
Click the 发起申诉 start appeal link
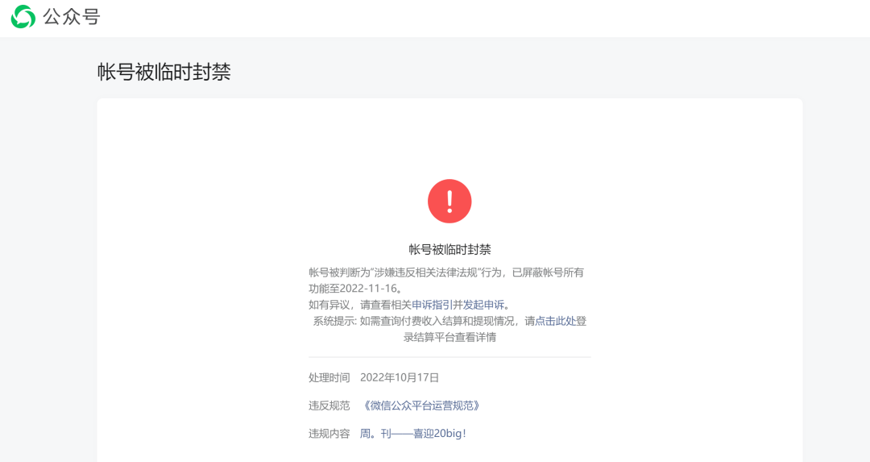click(x=484, y=304)
